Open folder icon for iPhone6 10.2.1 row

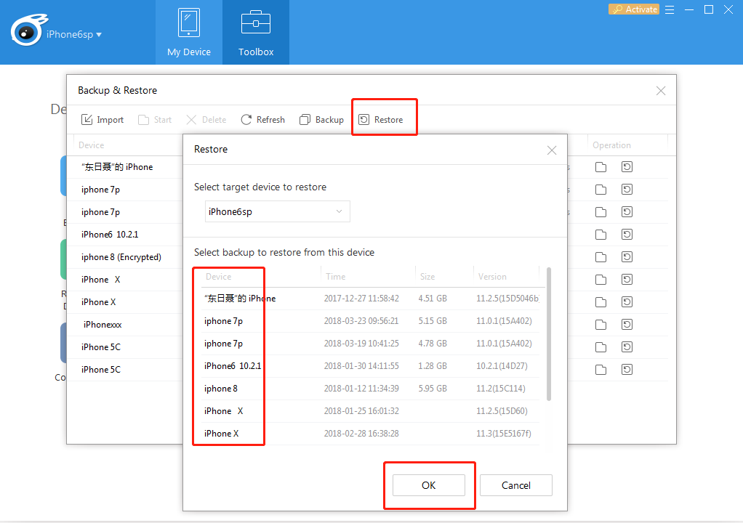[x=601, y=235]
